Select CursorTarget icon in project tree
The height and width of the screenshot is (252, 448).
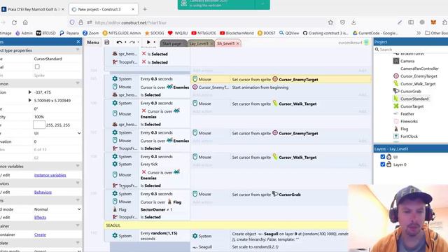396,106
